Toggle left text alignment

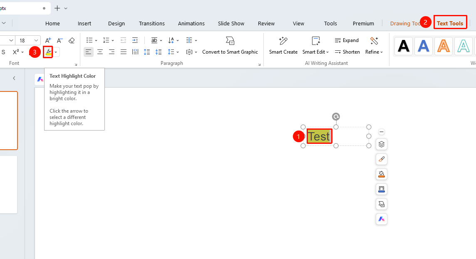[x=88, y=52]
